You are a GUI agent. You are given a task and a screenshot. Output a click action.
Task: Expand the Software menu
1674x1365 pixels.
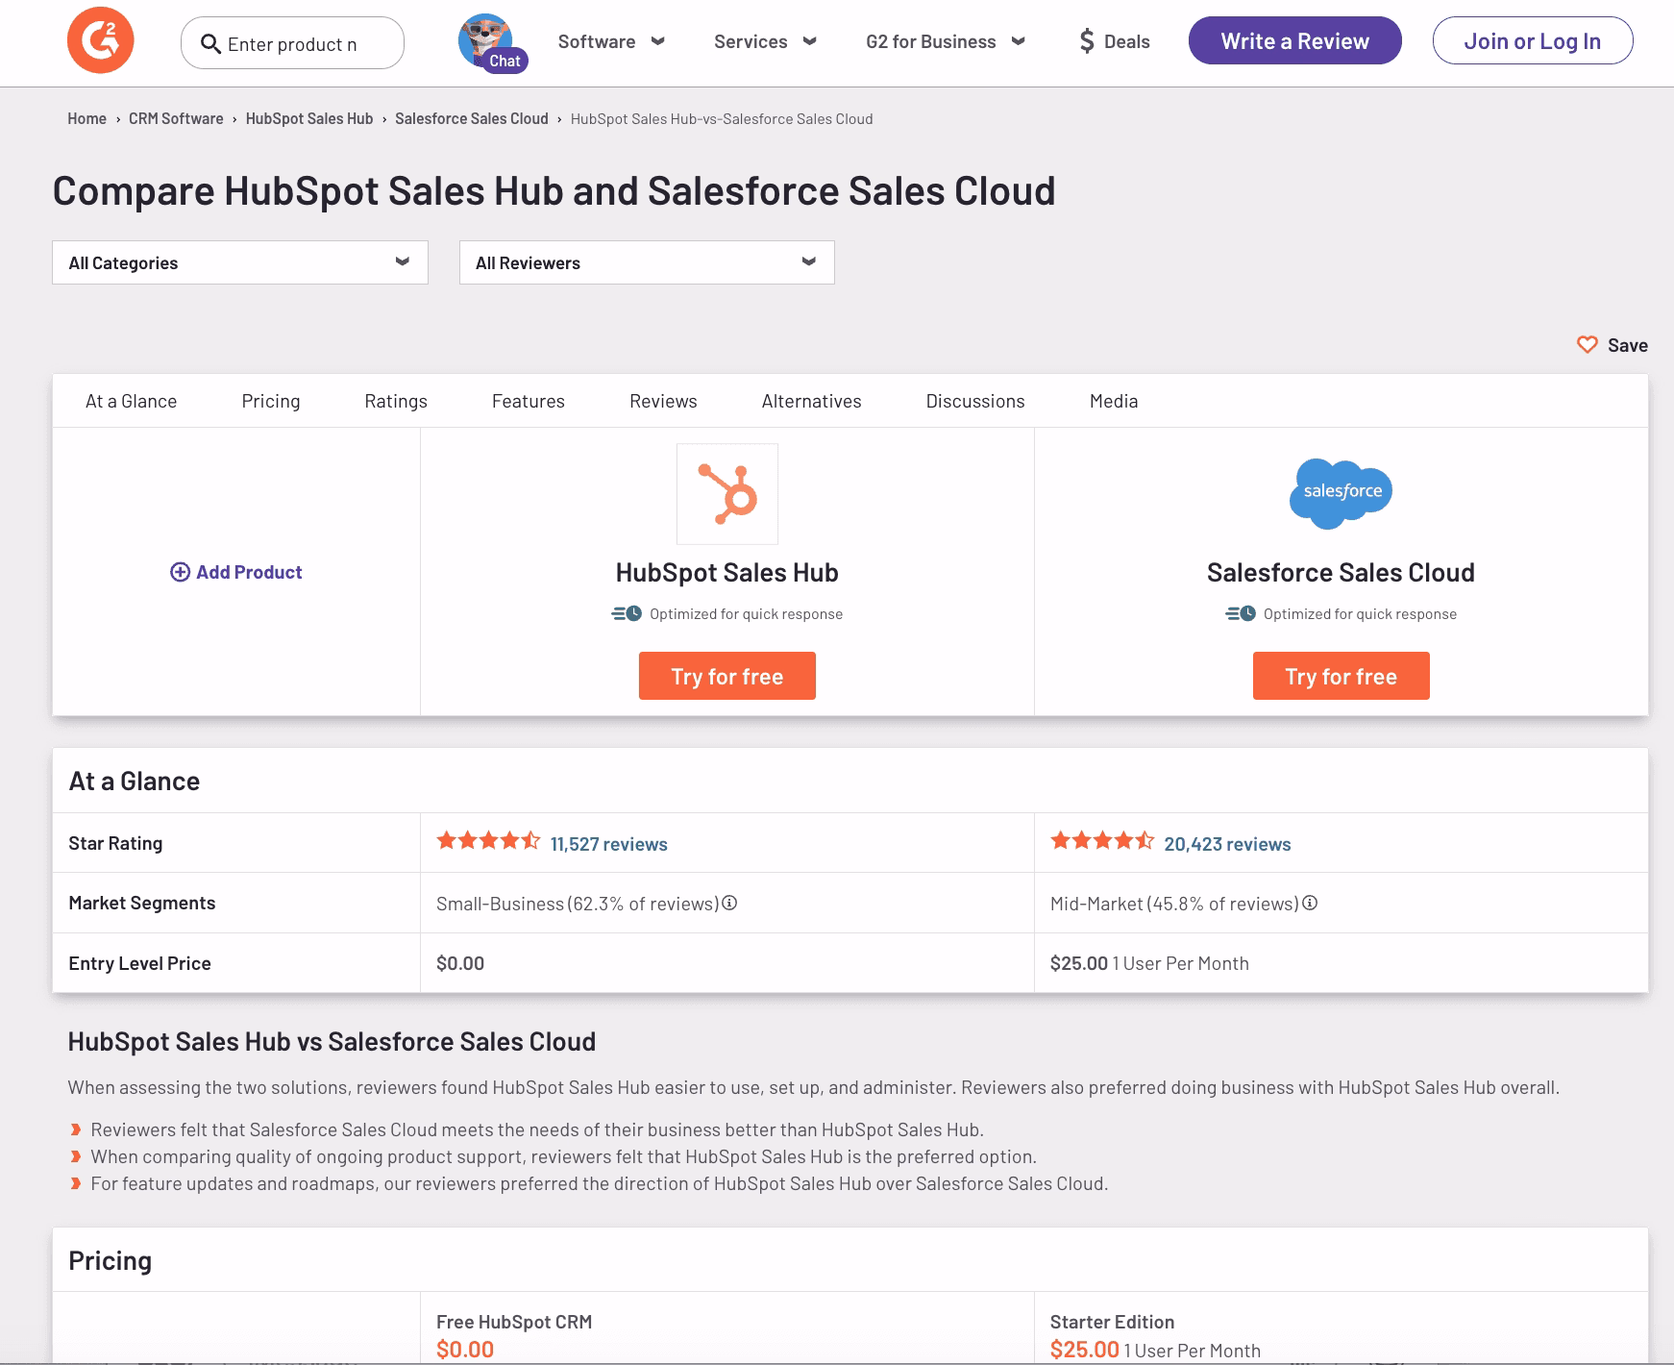click(x=611, y=41)
